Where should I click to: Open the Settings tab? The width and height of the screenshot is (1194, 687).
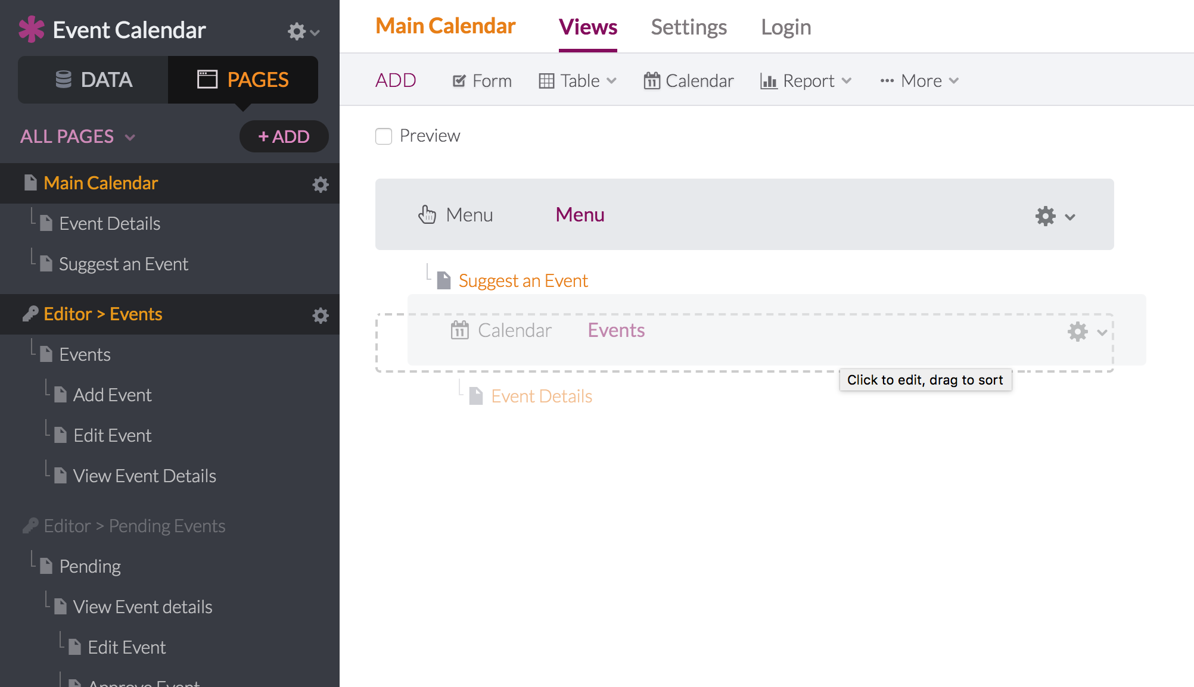[689, 27]
